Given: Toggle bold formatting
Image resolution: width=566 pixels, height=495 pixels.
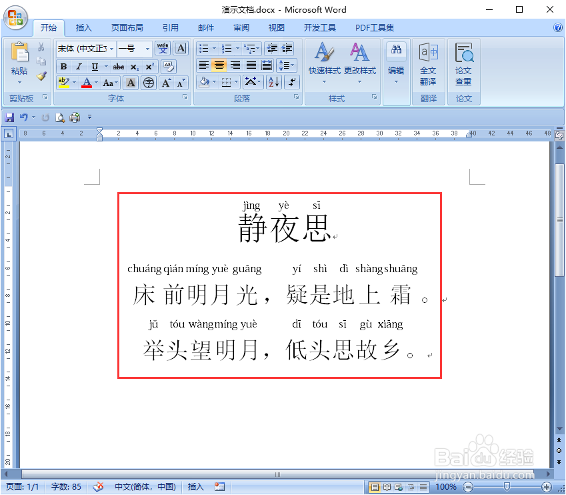Looking at the screenshot, I should (63, 67).
